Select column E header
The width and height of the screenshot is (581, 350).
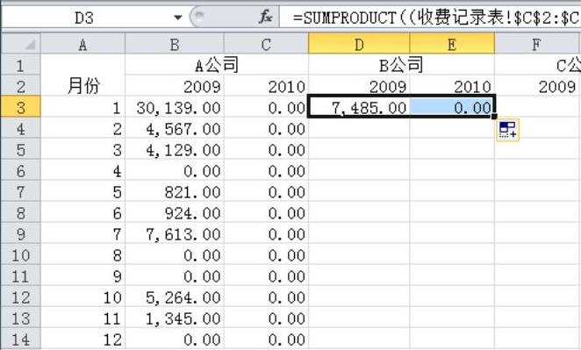pyautogui.click(x=452, y=44)
